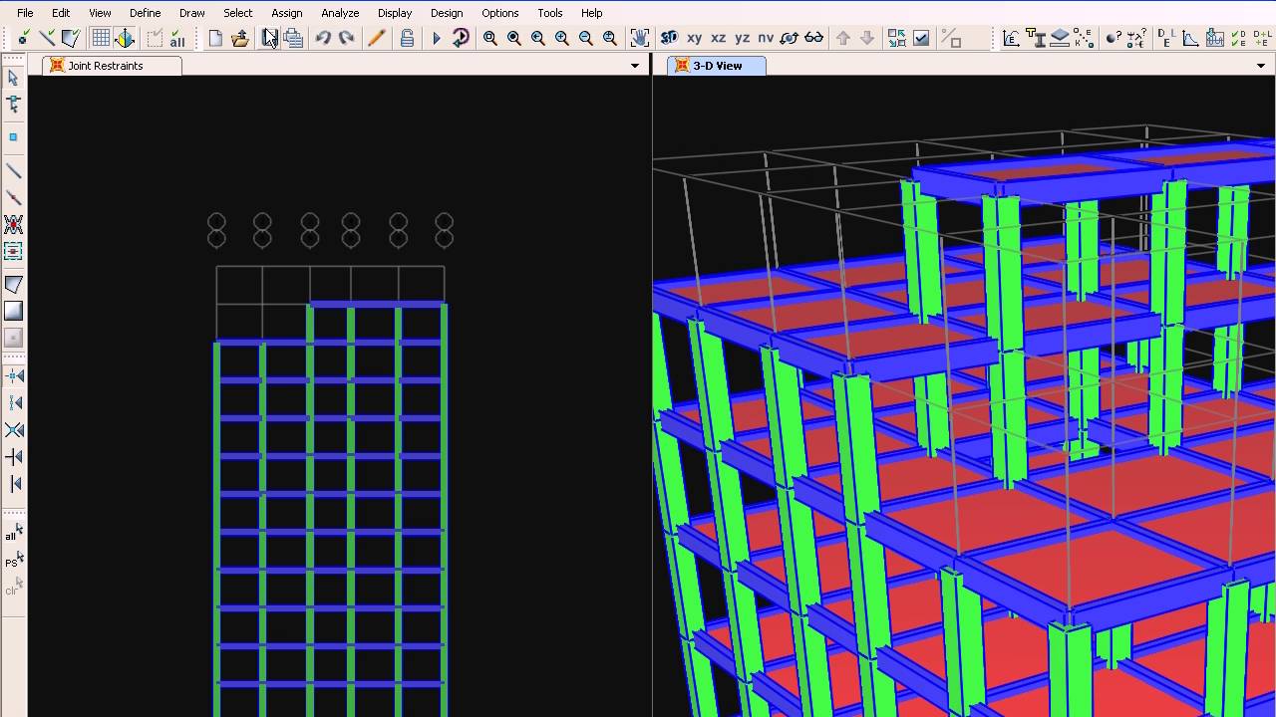Toggle snap to perpendicular projections
Image resolution: width=1276 pixels, height=717 pixels.
tap(14, 456)
